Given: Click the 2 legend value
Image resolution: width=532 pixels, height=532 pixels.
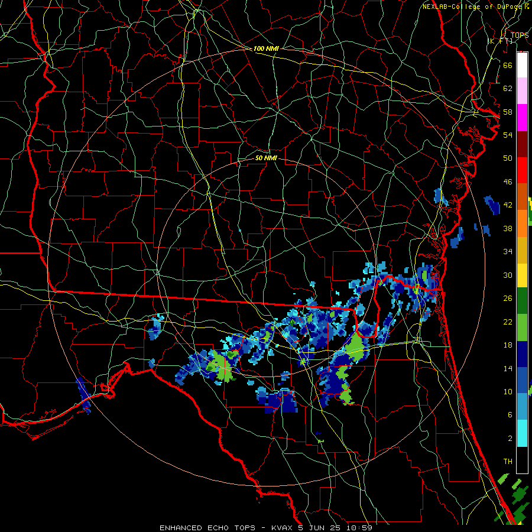Looking at the screenshot, I should pos(510,439).
